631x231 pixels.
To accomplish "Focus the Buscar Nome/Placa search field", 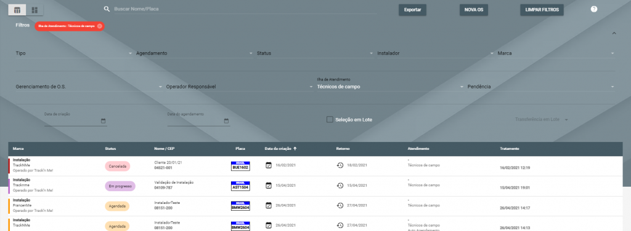I will point(245,9).
